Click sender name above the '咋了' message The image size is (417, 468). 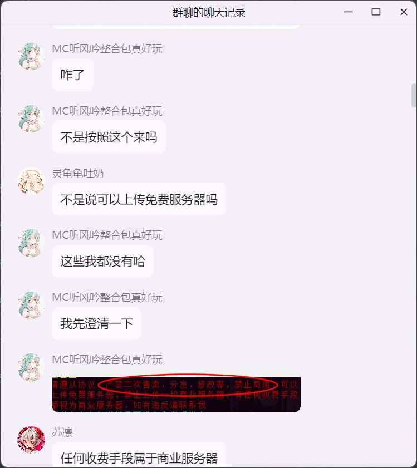tap(107, 48)
